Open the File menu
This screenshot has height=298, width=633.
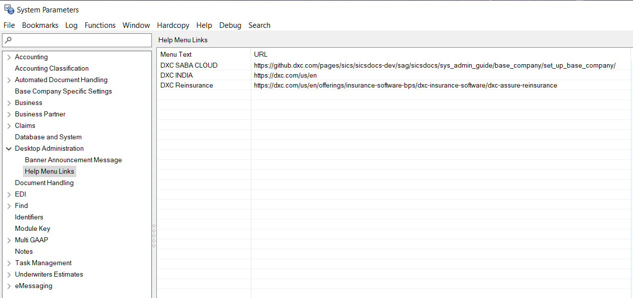click(x=9, y=25)
